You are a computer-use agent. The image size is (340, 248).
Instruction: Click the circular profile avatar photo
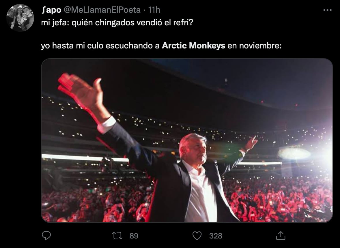click(x=20, y=18)
